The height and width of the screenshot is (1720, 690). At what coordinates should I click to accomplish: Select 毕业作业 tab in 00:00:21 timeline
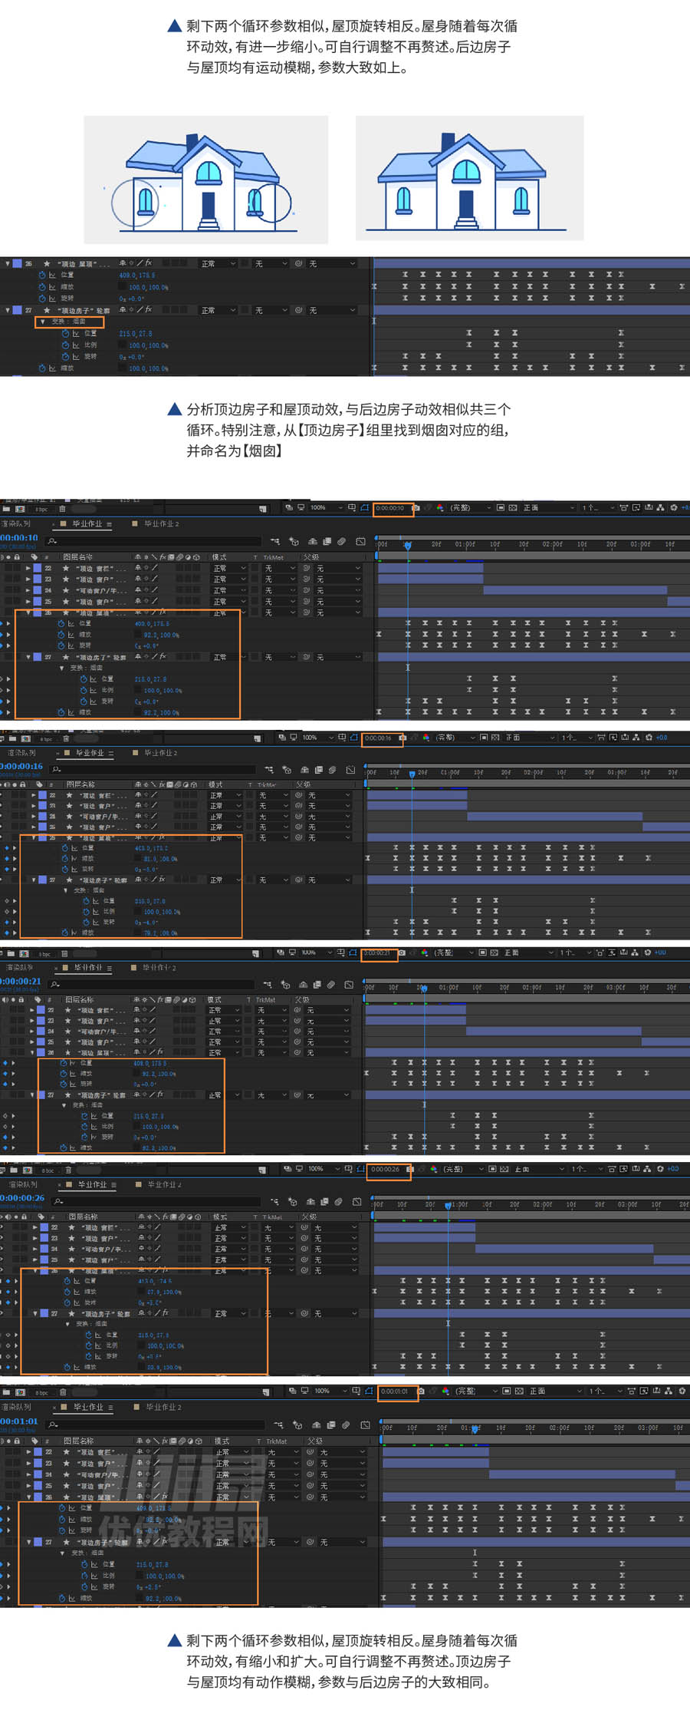tap(88, 968)
